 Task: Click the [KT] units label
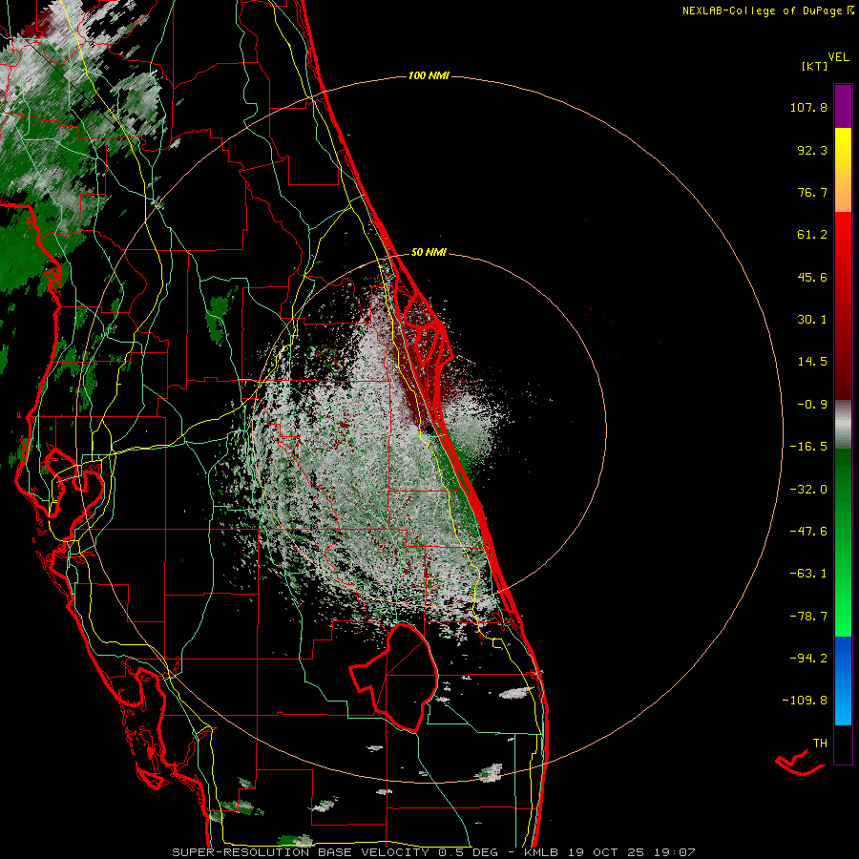tap(815, 66)
